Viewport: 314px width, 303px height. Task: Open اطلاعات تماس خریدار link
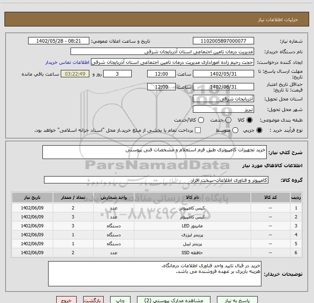tap(67, 62)
